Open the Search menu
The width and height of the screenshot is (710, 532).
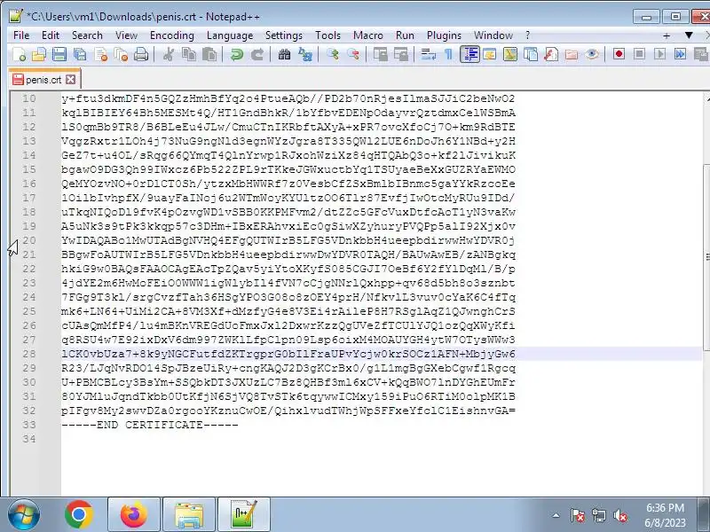point(87,35)
